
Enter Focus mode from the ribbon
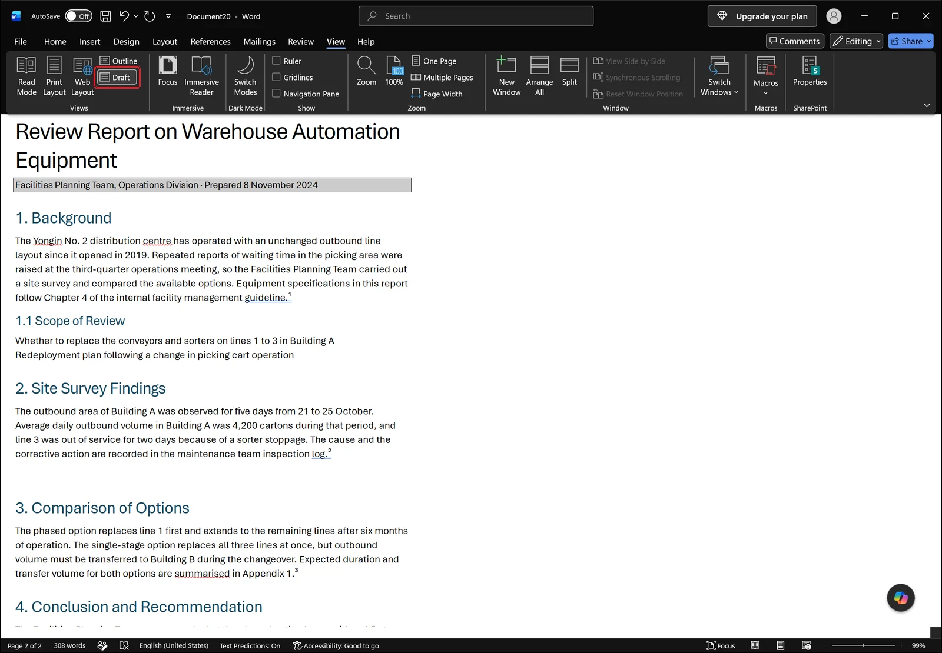pos(168,71)
